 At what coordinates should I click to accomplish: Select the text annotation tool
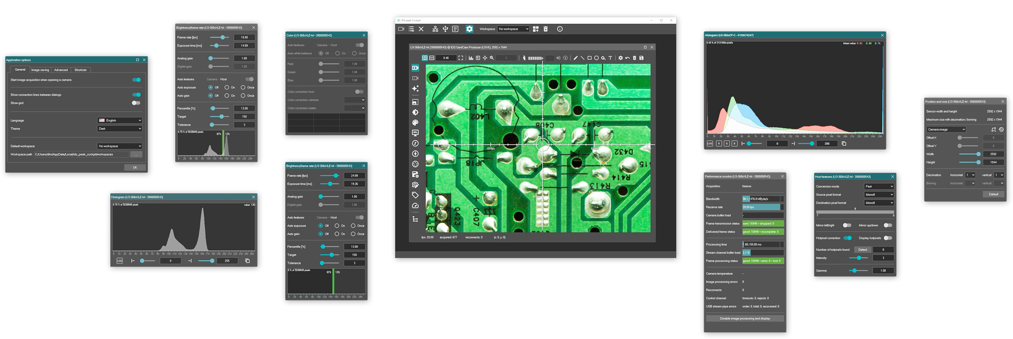click(610, 58)
